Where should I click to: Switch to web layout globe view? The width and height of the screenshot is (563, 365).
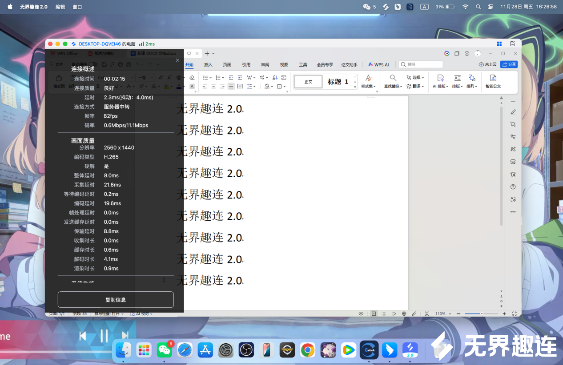click(404, 313)
